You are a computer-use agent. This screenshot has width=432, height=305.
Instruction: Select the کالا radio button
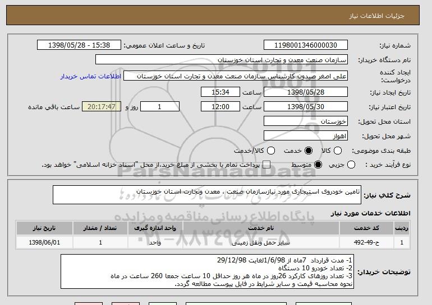(338, 151)
